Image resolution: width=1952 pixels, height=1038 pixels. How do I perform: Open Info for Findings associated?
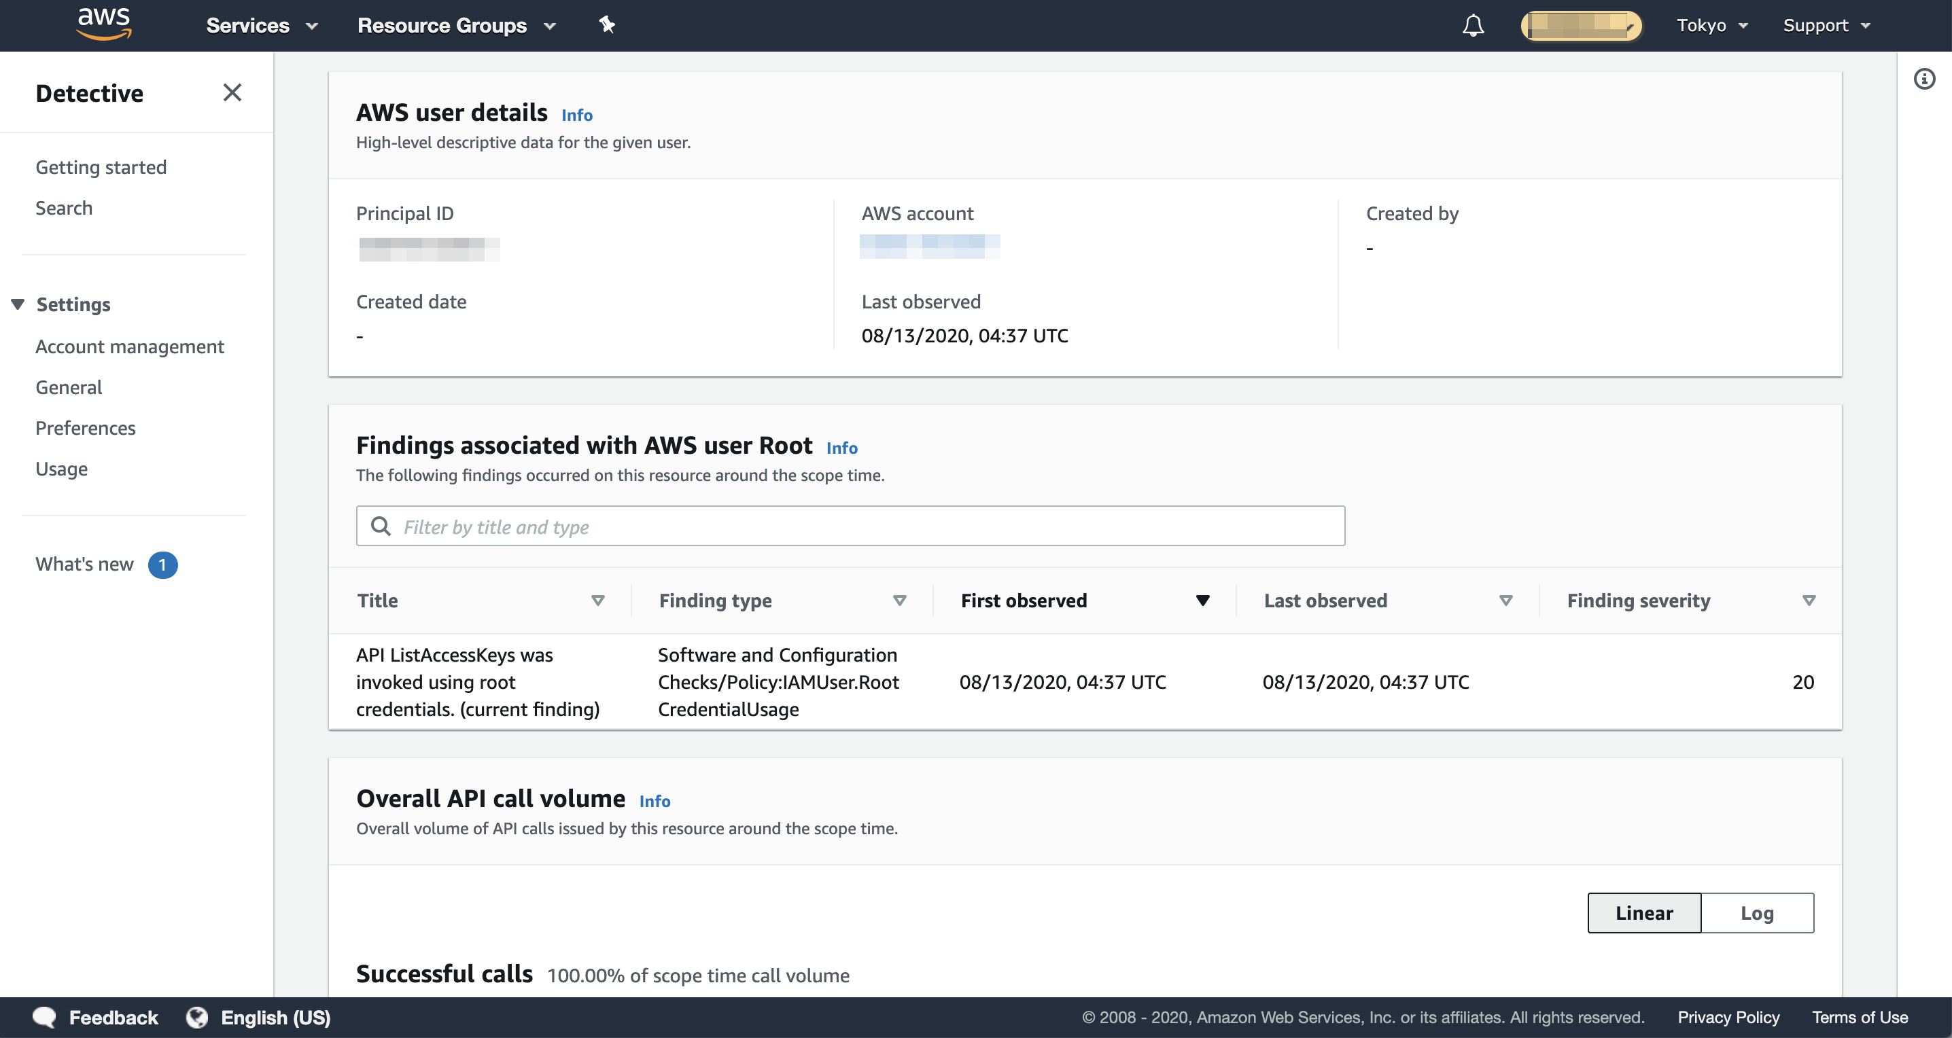click(x=841, y=448)
